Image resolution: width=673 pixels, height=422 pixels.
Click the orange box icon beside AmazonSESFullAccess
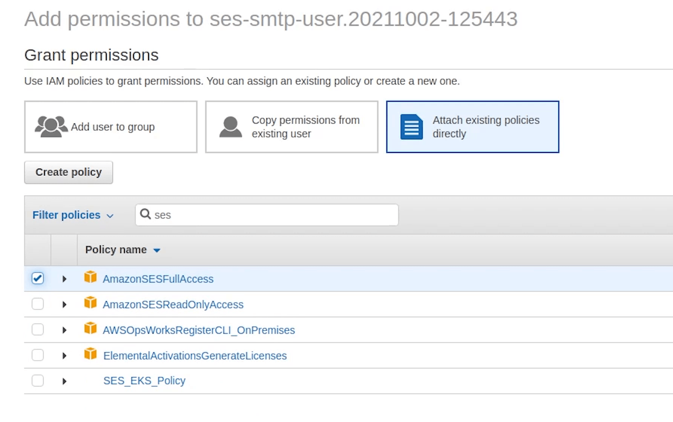click(x=90, y=277)
